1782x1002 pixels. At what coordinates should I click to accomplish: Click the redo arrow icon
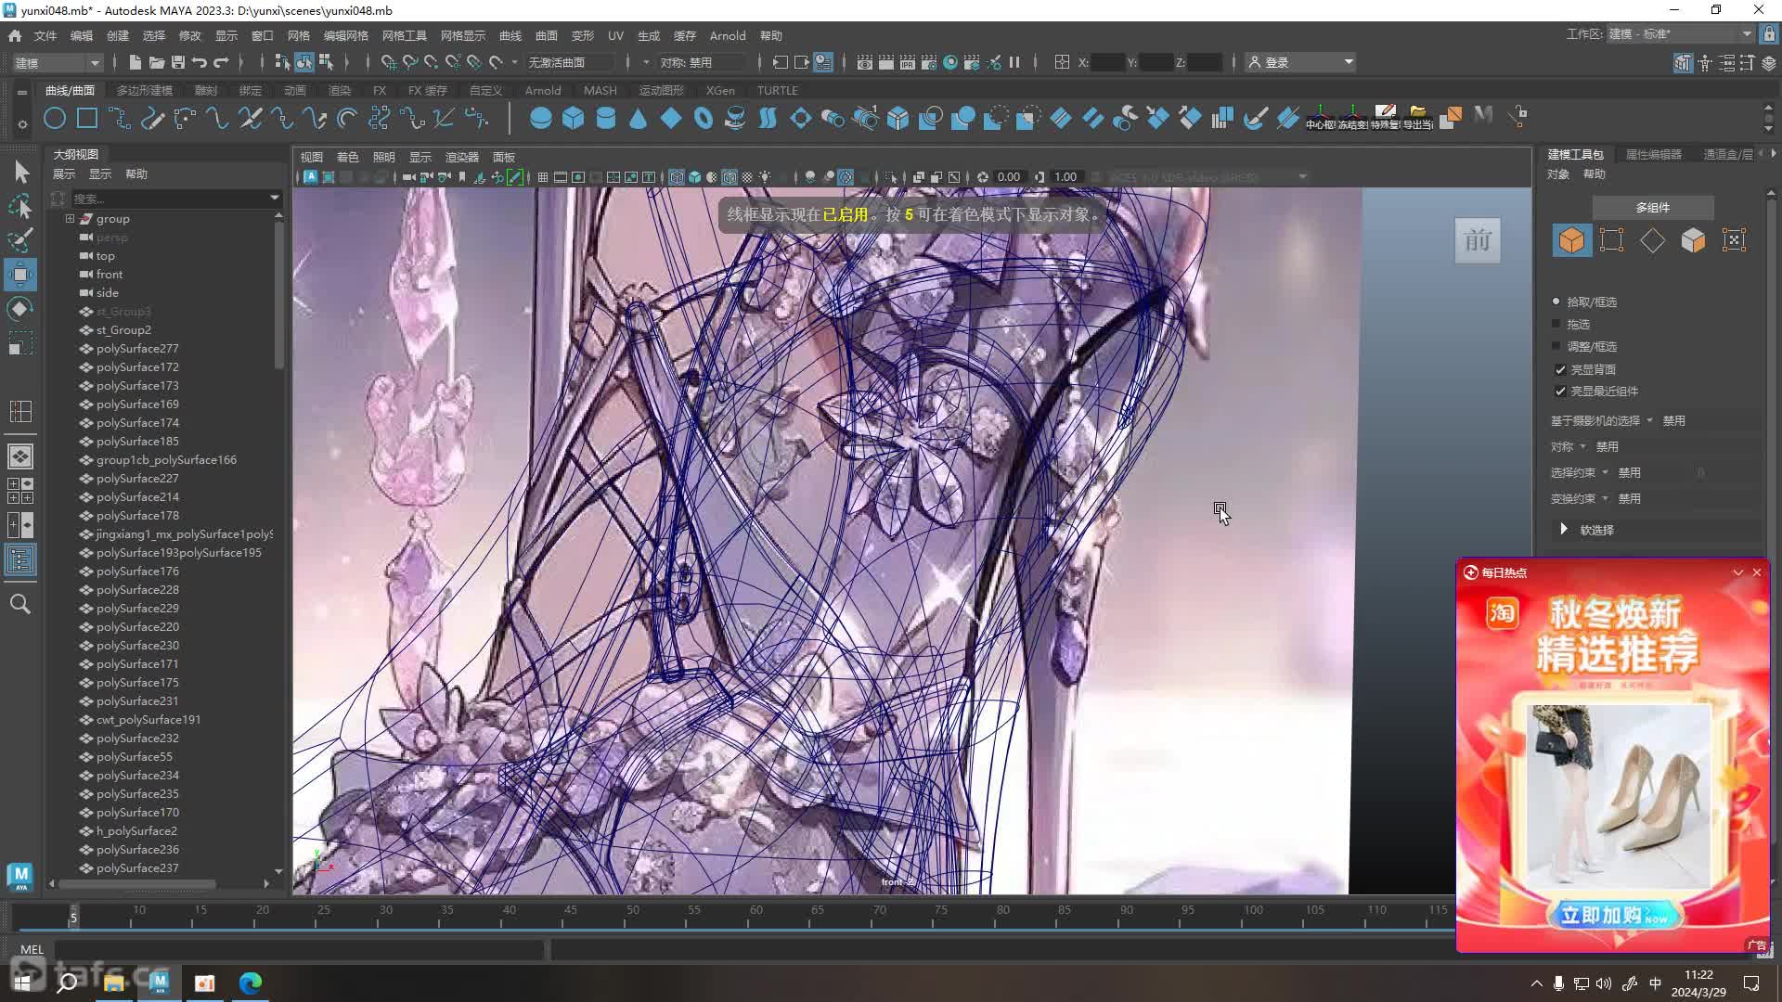[x=221, y=62]
